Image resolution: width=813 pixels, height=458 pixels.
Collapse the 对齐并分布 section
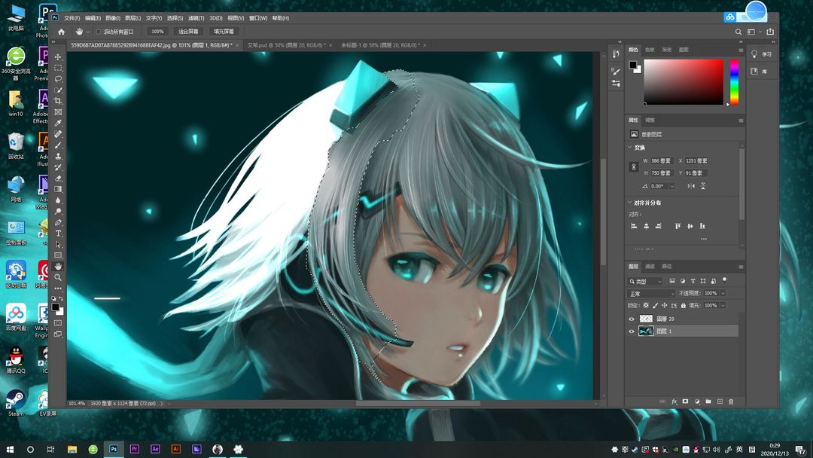point(631,203)
